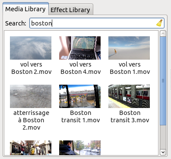The image size is (171, 159).
Task: Select the rainy street window clip thumbnail
Action: click(x=80, y=148)
